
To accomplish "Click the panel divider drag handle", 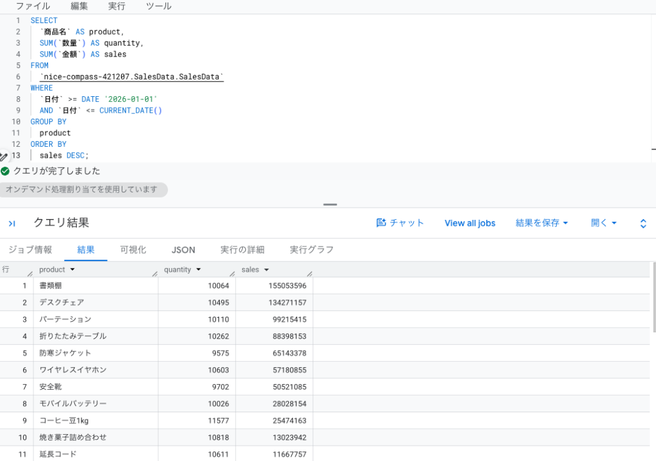I will pyautogui.click(x=330, y=205).
